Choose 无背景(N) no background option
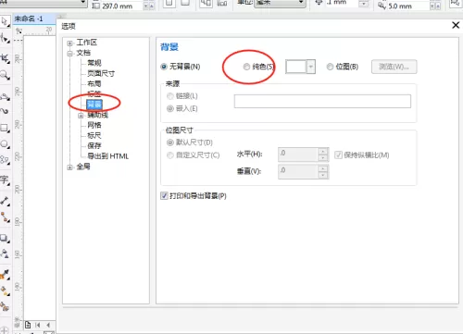463x334 pixels. (x=181, y=67)
